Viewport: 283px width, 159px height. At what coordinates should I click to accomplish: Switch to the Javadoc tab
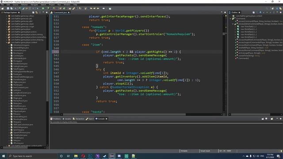click(67, 119)
